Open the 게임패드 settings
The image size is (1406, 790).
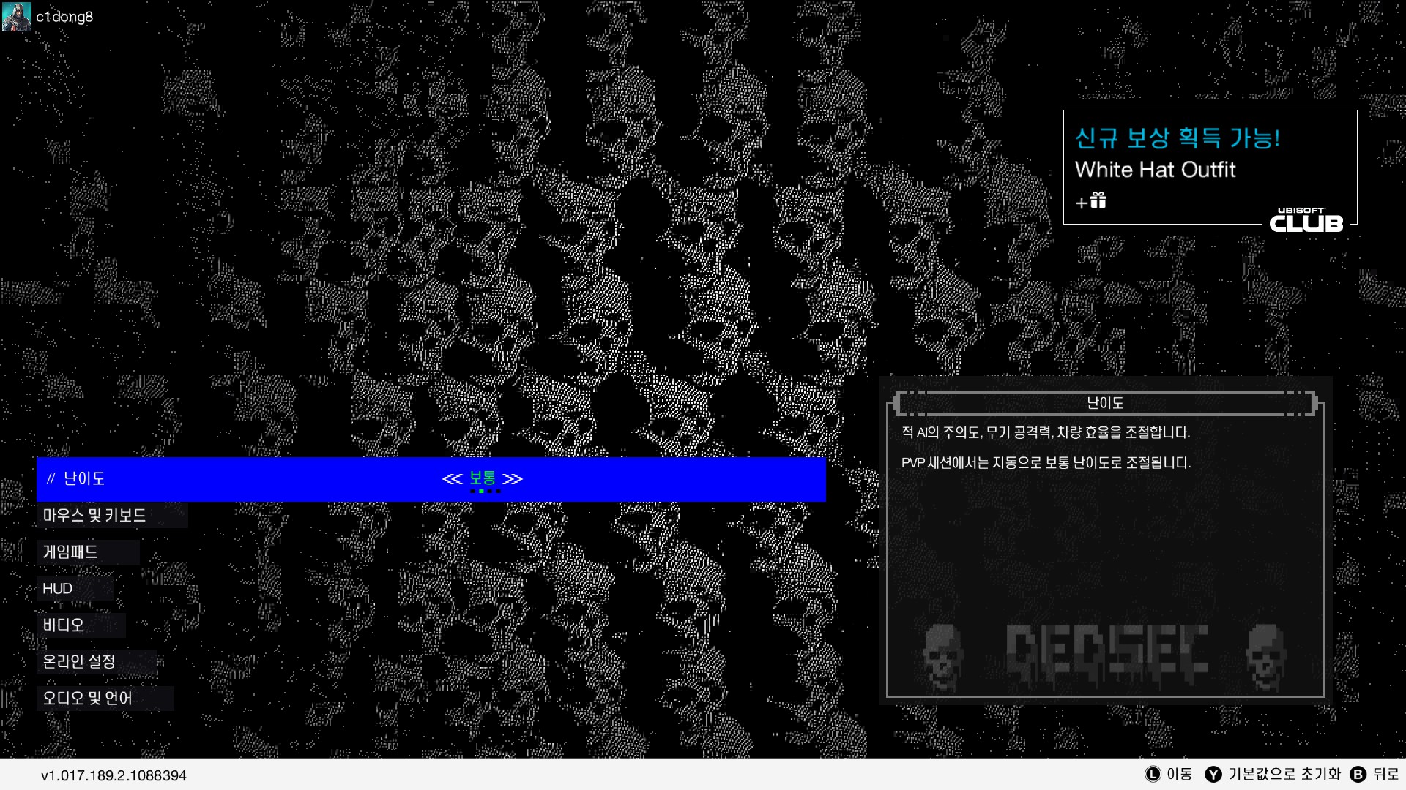click(x=70, y=552)
